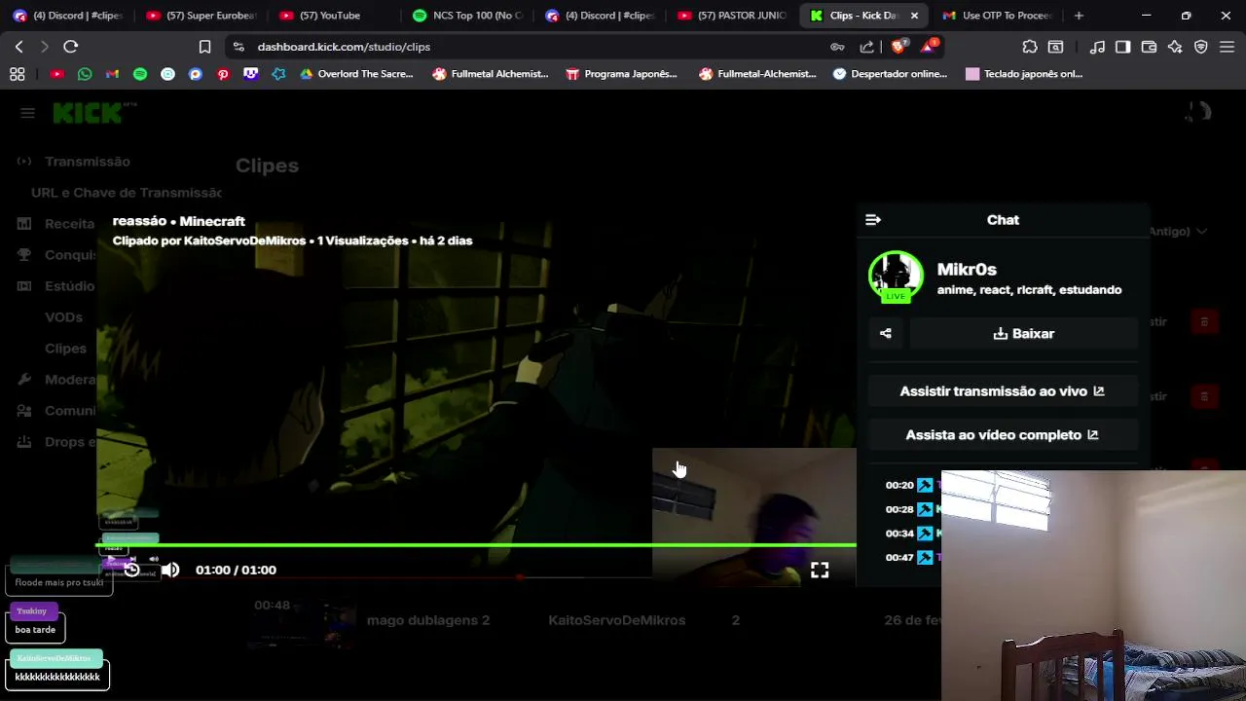Open the Spotify bookmark icon

pyautogui.click(x=140, y=74)
